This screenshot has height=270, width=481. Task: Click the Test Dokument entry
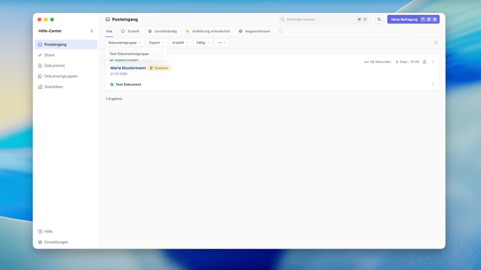pyautogui.click(x=129, y=85)
